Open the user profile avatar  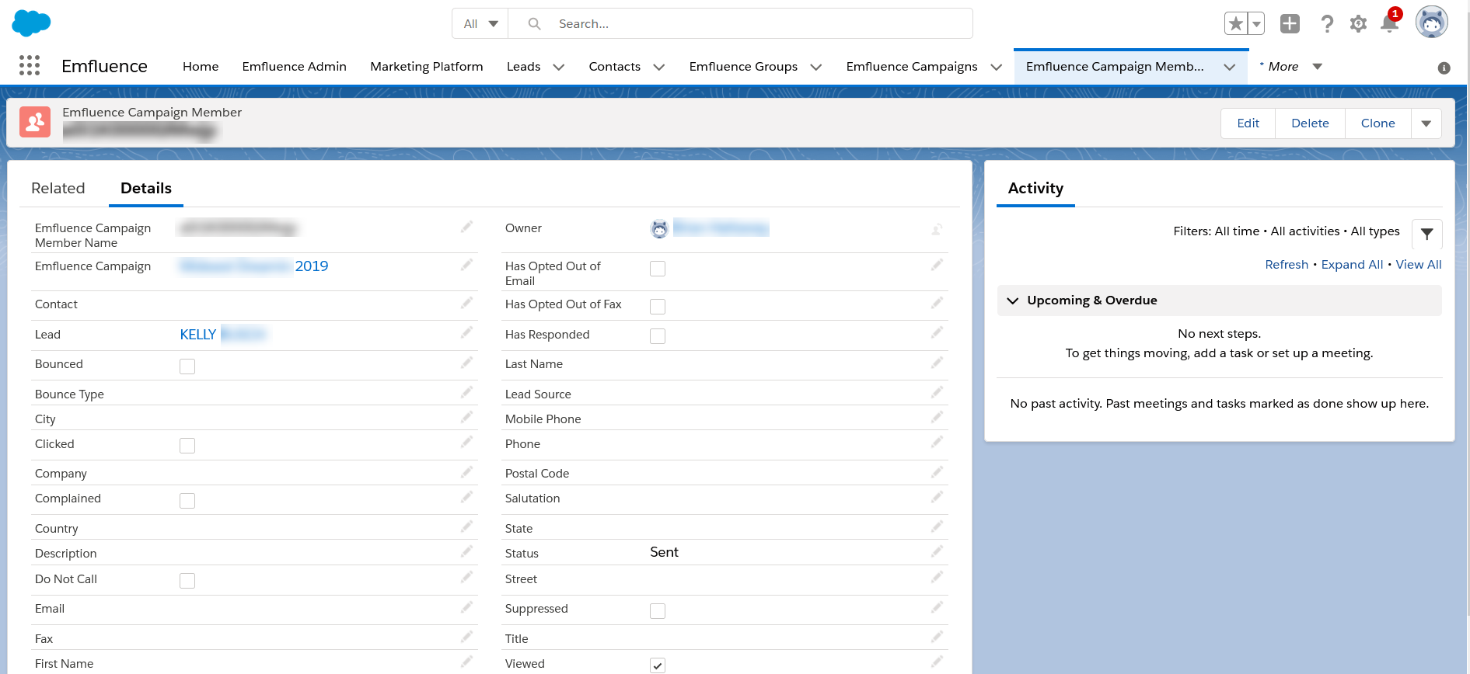pyautogui.click(x=1432, y=23)
